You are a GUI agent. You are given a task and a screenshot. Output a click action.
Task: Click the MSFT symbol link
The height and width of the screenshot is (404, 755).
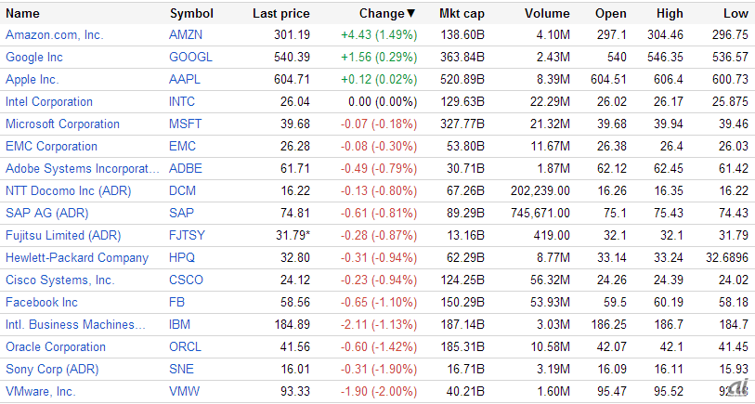click(185, 124)
